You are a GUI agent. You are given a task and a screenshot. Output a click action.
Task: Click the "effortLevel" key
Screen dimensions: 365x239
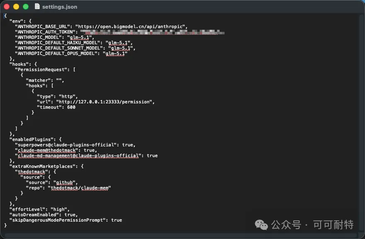pos(27,209)
